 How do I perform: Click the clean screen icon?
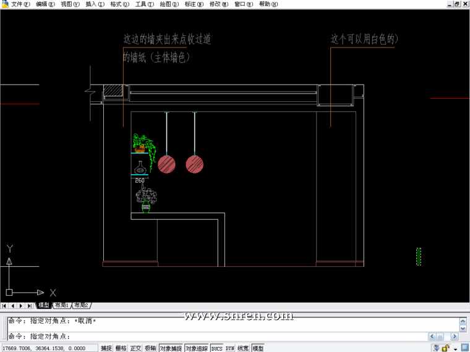464,348
